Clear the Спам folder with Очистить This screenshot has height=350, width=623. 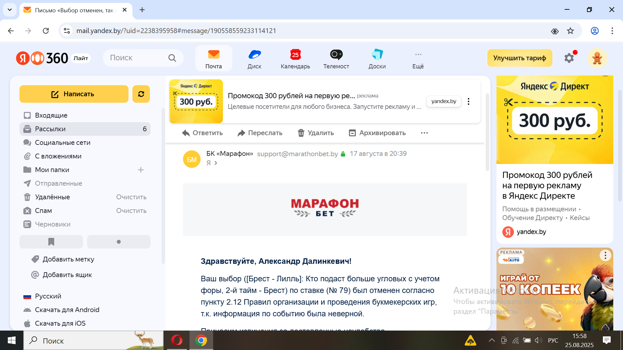pos(131,211)
